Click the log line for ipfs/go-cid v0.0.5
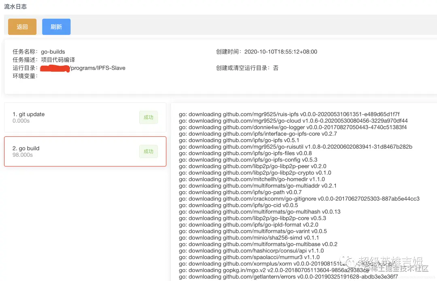The width and height of the screenshot is (437, 281). pyautogui.click(x=238, y=205)
